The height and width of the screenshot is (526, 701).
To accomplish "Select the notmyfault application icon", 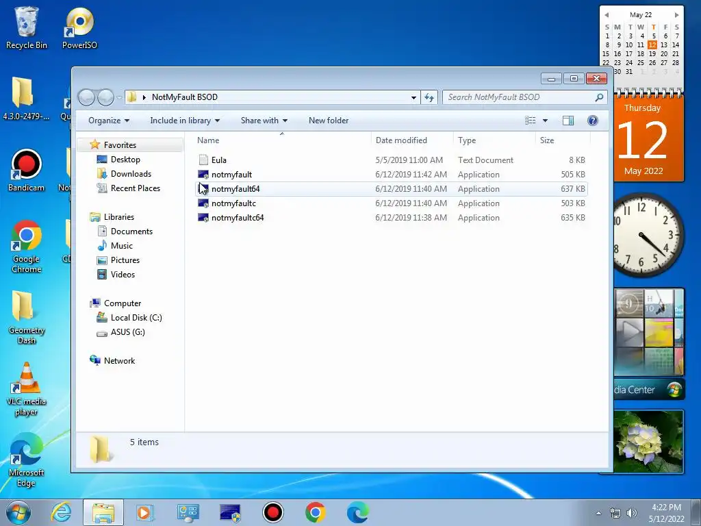I will [x=203, y=175].
